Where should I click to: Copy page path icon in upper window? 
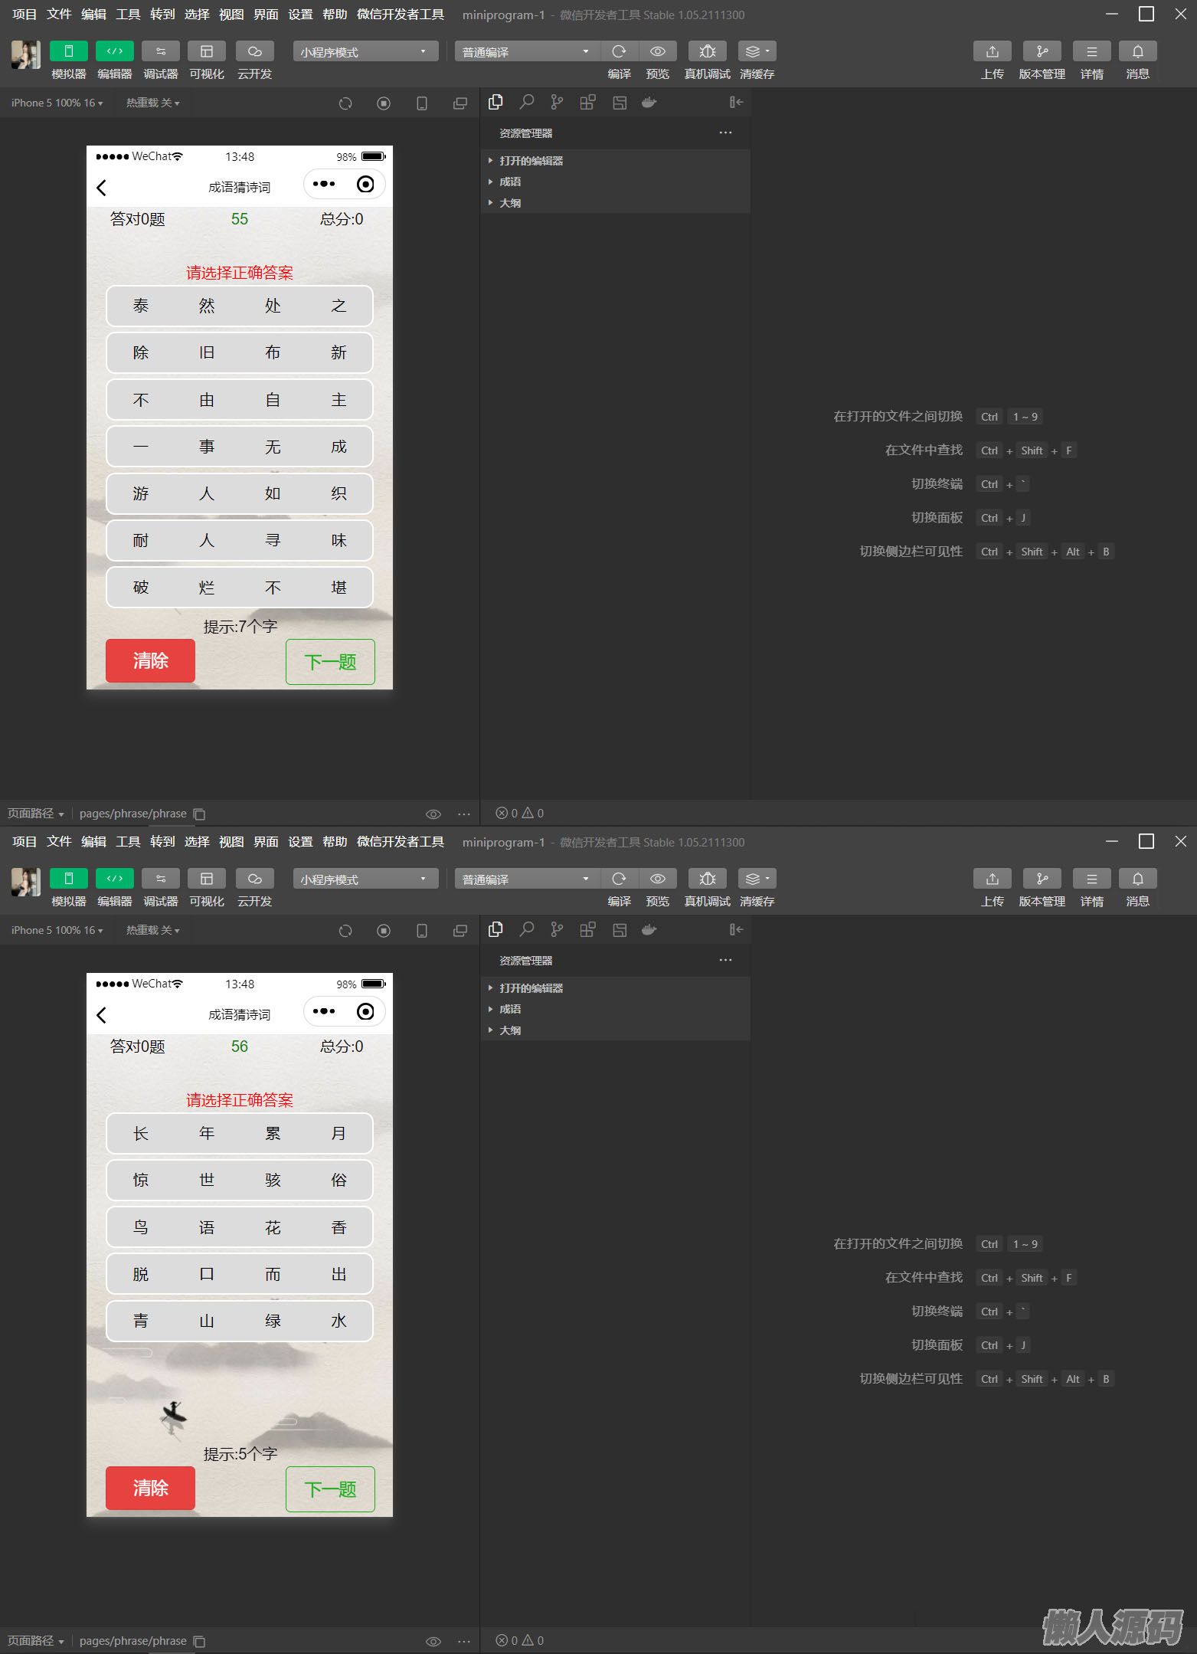pos(200,814)
